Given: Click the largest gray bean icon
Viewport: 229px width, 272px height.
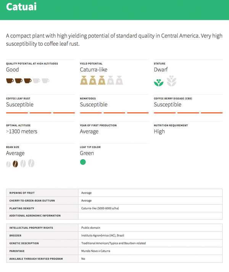Looking at the screenshot, I should (x=31, y=163).
